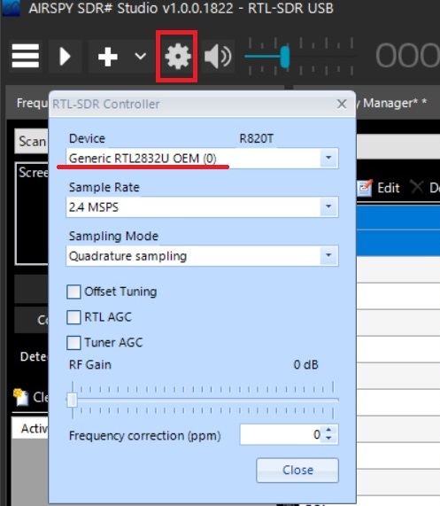Image resolution: width=440 pixels, height=506 pixels.
Task: Mute audio using the speaker icon
Action: tap(218, 57)
